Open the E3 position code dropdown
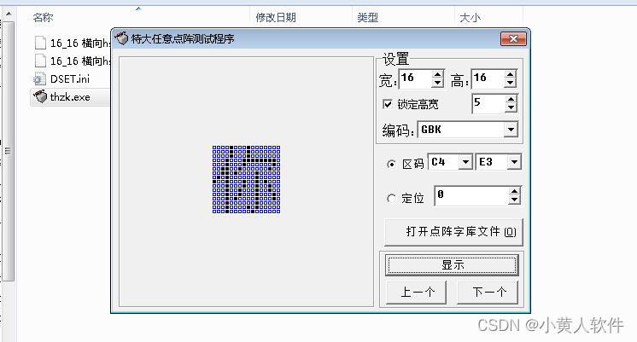The width and height of the screenshot is (637, 342). [514, 162]
